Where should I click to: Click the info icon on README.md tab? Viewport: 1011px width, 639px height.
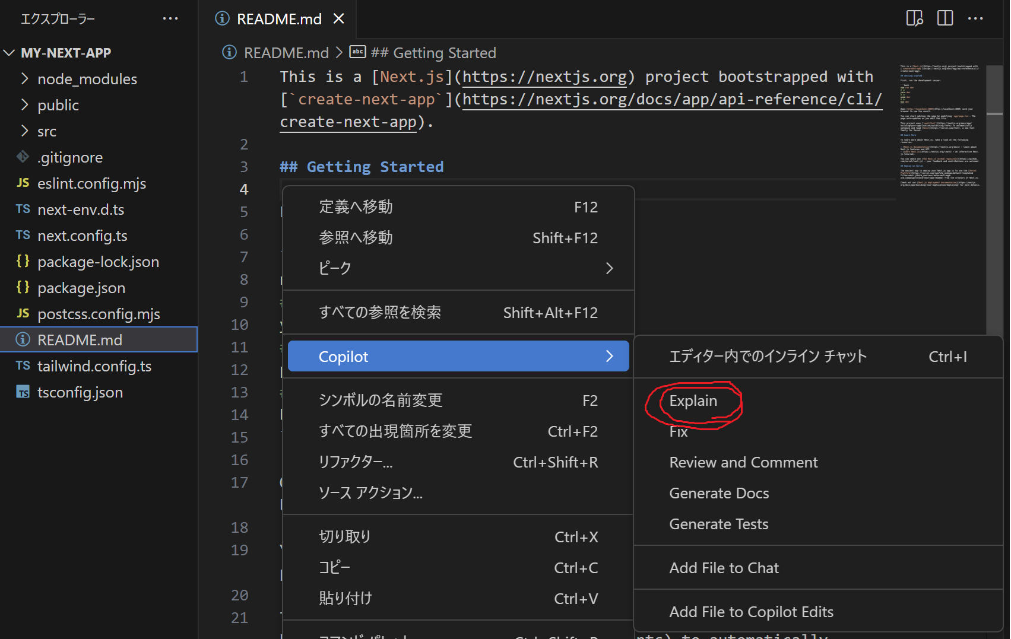(x=223, y=19)
